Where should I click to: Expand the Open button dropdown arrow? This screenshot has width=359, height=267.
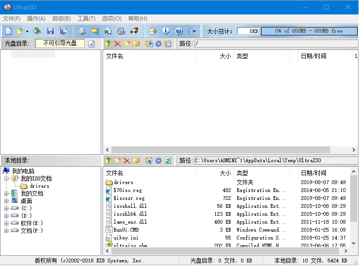point(27,31)
